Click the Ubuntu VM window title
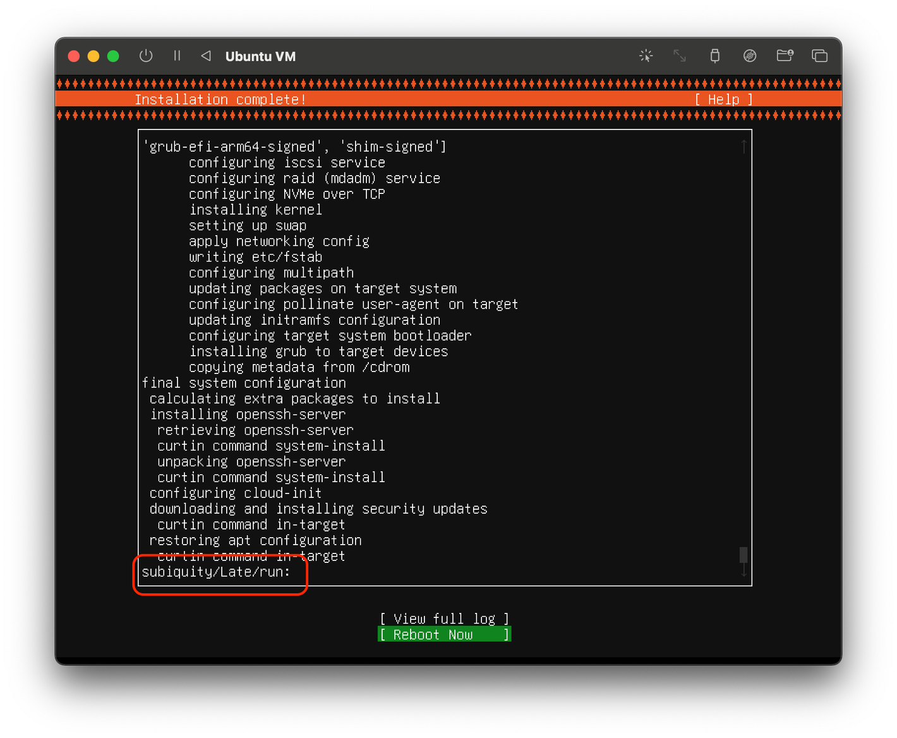 click(260, 56)
